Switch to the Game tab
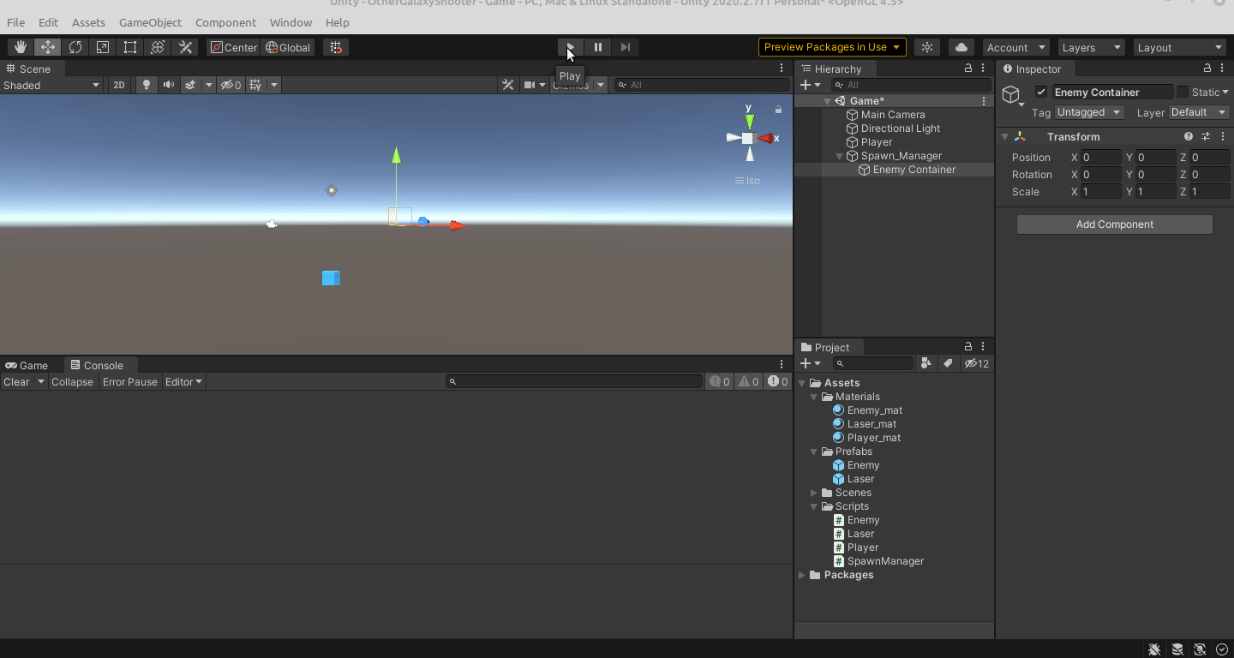 point(27,365)
